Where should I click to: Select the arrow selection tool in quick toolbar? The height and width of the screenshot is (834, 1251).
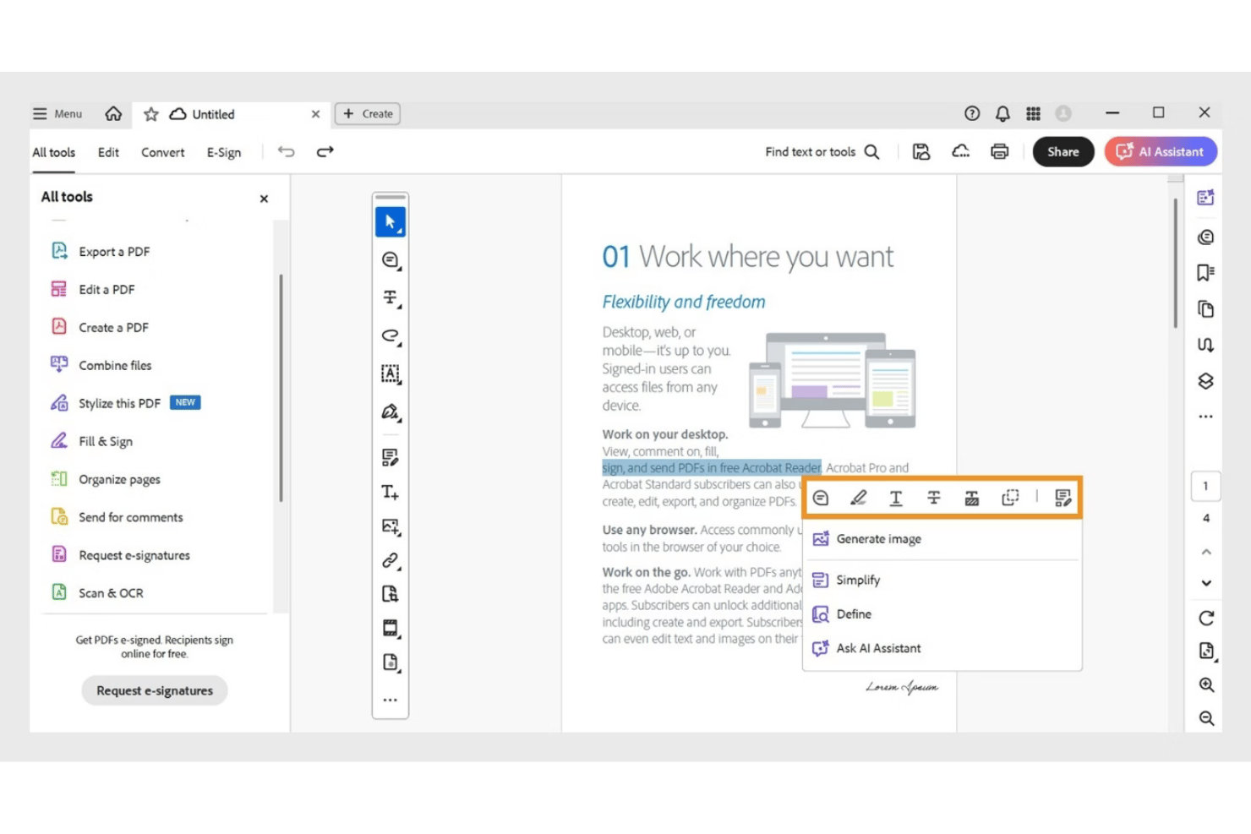coord(390,222)
